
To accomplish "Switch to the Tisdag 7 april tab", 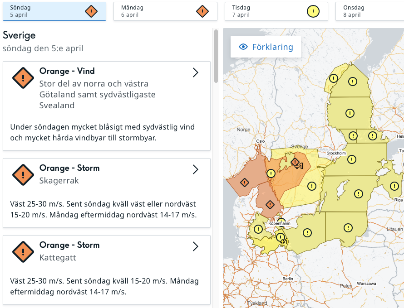I will coord(276,11).
